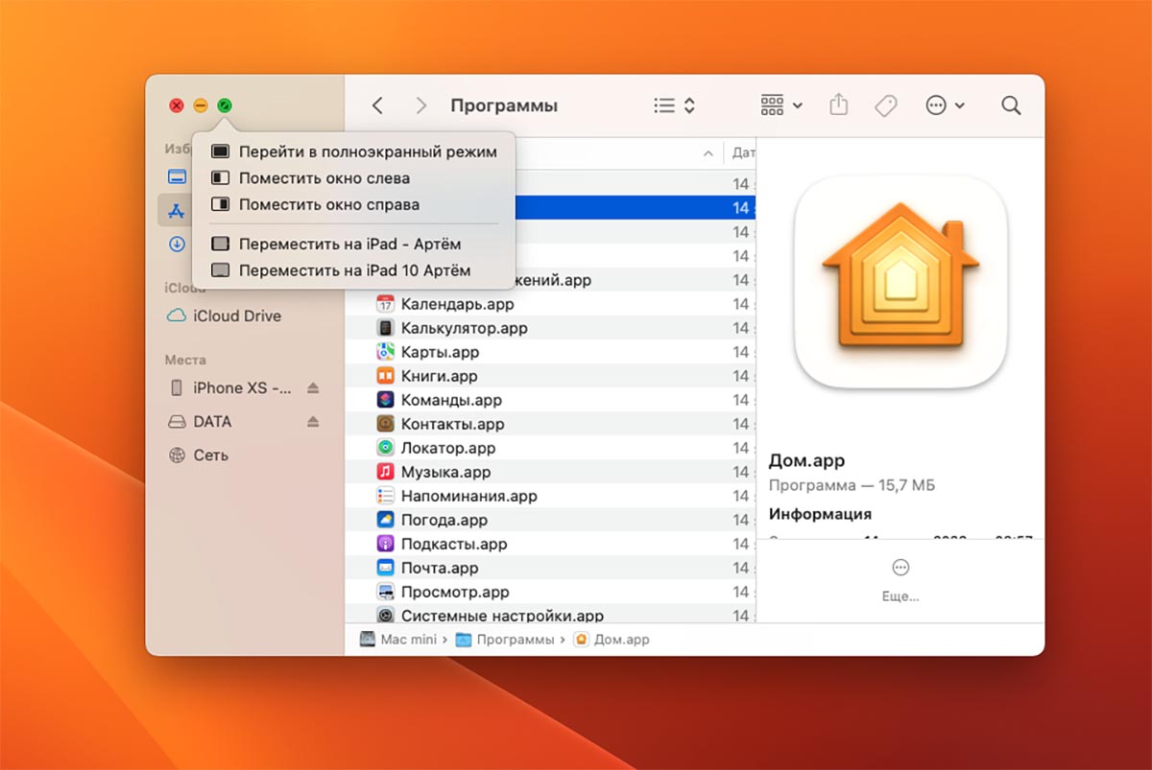Image resolution: width=1152 pixels, height=770 pixels.
Task: Choose Переместить на iPad 10 Артём
Action: pyautogui.click(x=354, y=270)
